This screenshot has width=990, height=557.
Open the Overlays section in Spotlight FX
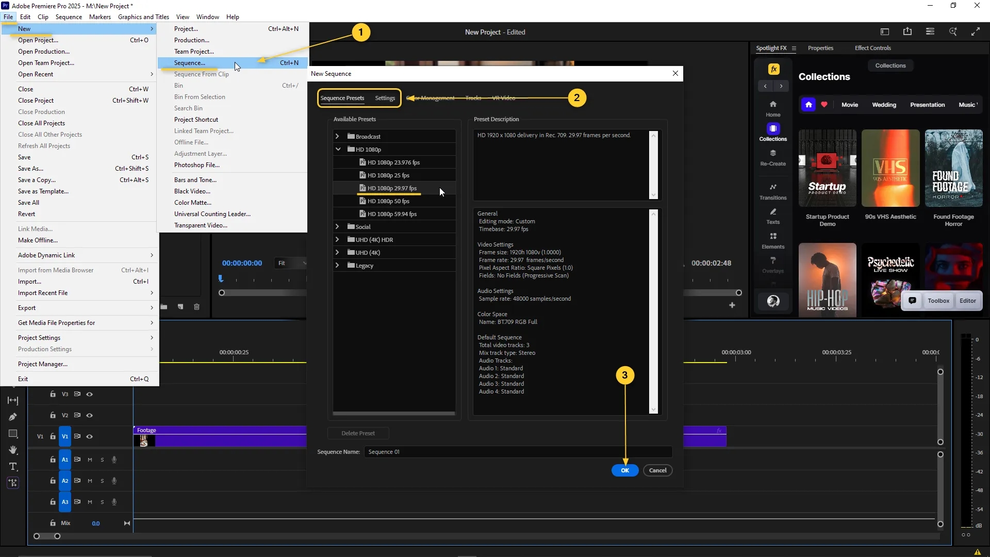coord(773,265)
